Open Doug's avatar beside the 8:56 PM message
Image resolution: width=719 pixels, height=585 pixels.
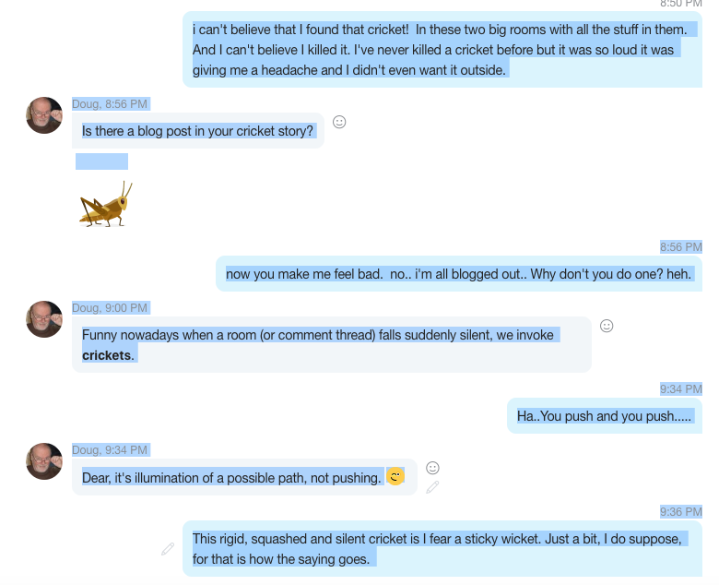(x=44, y=115)
